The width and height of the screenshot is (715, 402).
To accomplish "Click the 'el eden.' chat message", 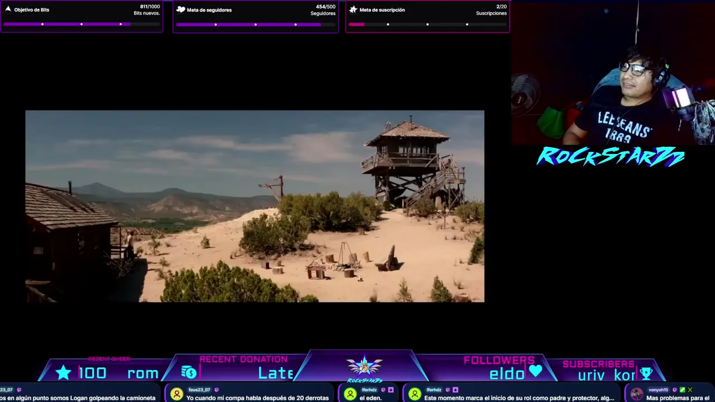I will [x=370, y=398].
